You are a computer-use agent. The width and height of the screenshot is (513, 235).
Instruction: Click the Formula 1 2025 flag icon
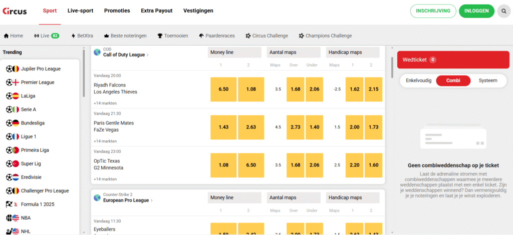click(x=12, y=204)
